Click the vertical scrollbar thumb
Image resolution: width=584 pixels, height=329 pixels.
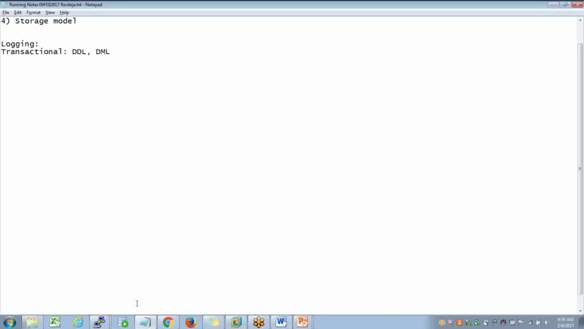[x=580, y=169]
